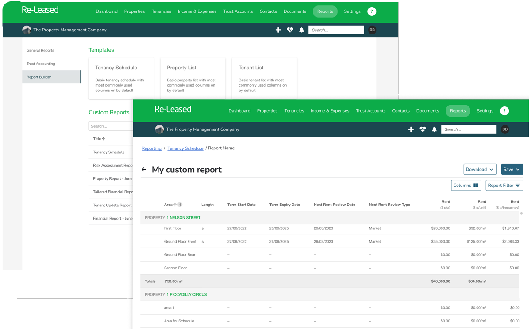The width and height of the screenshot is (531, 330).
Task: Select Trust Accounting in the sidebar
Action: coord(41,64)
